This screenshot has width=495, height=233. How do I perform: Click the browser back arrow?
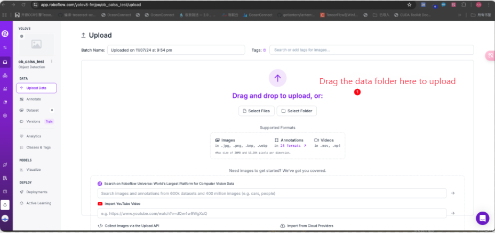[4, 5]
